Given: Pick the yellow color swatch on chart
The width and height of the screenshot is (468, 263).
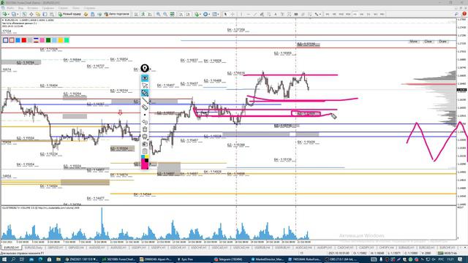Looking at the screenshot, I should click(x=61, y=40).
